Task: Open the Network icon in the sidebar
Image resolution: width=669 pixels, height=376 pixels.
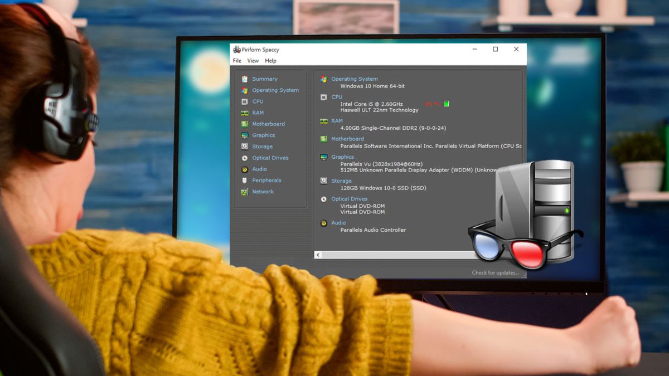Action: tap(245, 192)
